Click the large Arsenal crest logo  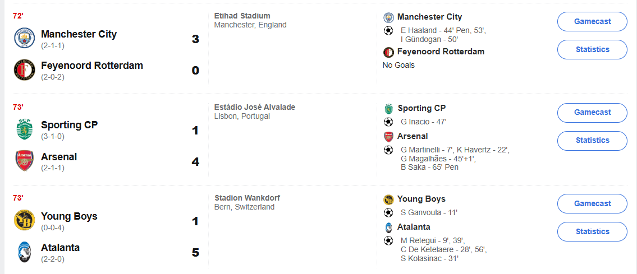pyautogui.click(x=25, y=161)
